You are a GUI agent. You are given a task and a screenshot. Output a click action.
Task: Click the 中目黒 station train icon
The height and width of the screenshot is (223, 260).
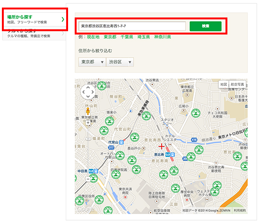pos(96,171)
